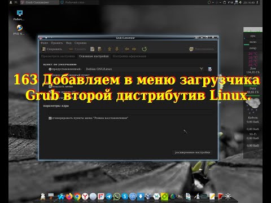Switch to the Настройки оформления tab
271x203 pixels.
[129, 56]
